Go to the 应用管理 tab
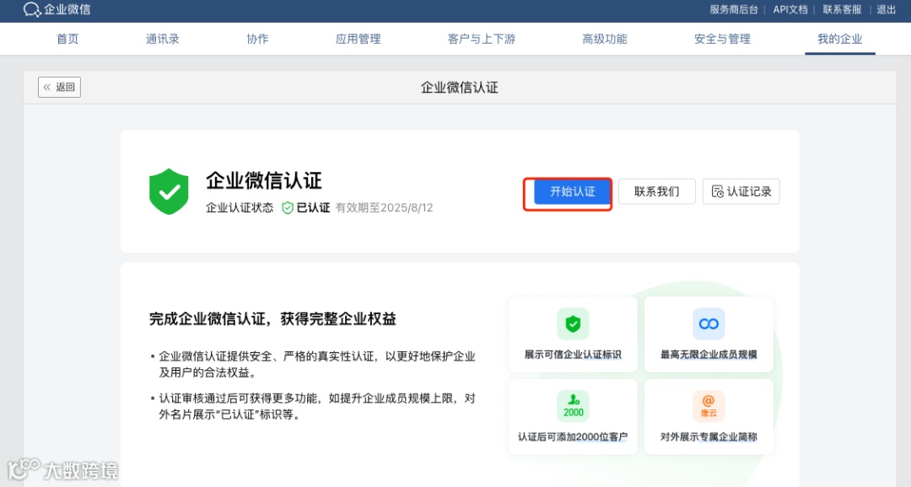 pyautogui.click(x=358, y=39)
